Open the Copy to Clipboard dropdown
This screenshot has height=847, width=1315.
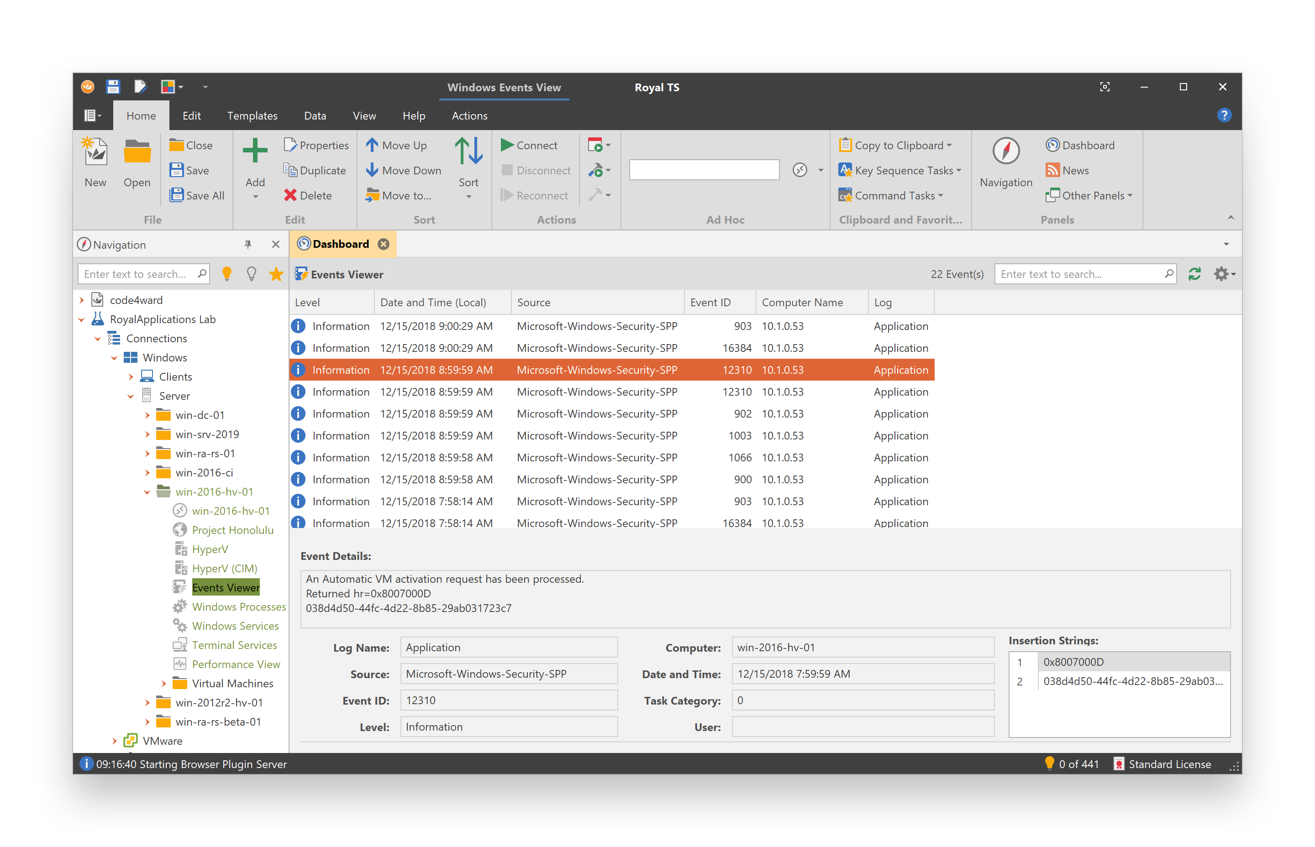(x=949, y=145)
